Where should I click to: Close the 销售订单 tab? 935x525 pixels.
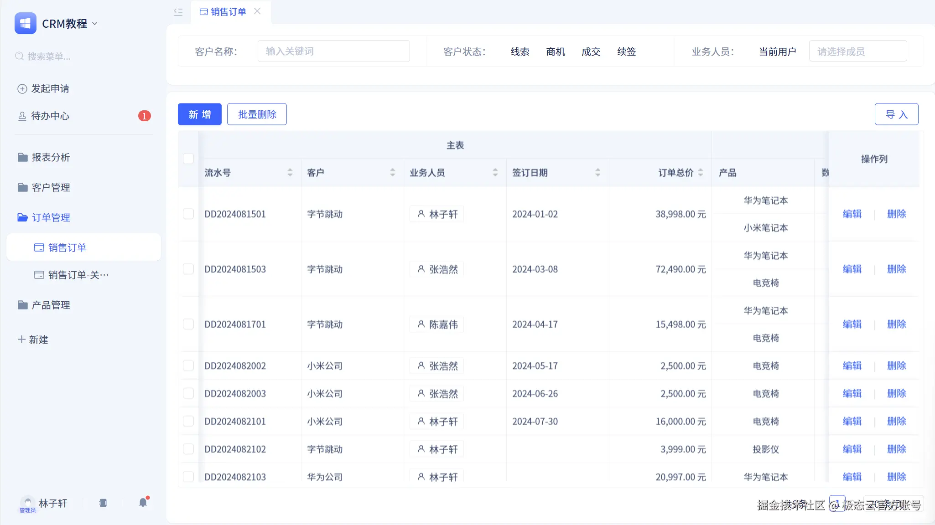click(257, 11)
